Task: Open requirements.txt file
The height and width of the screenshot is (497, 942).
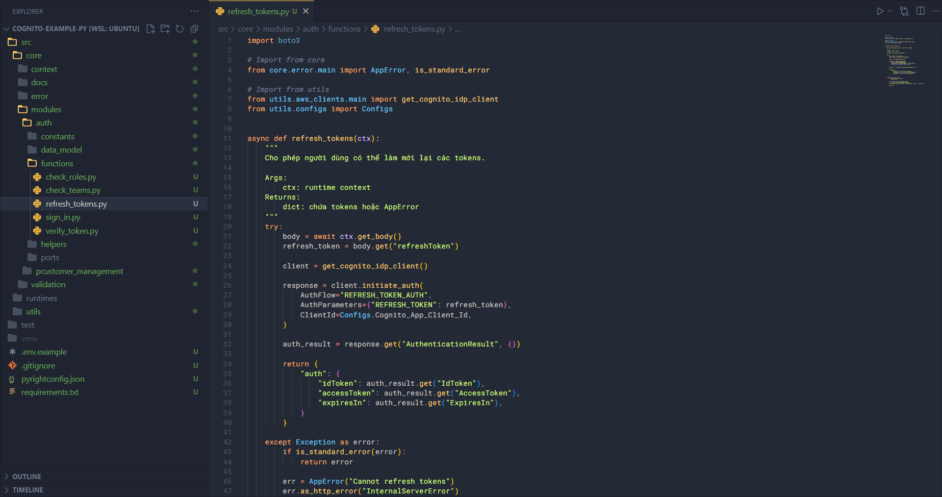Action: coord(50,392)
